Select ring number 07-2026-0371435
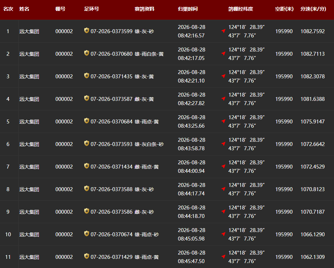 (x=112, y=77)
